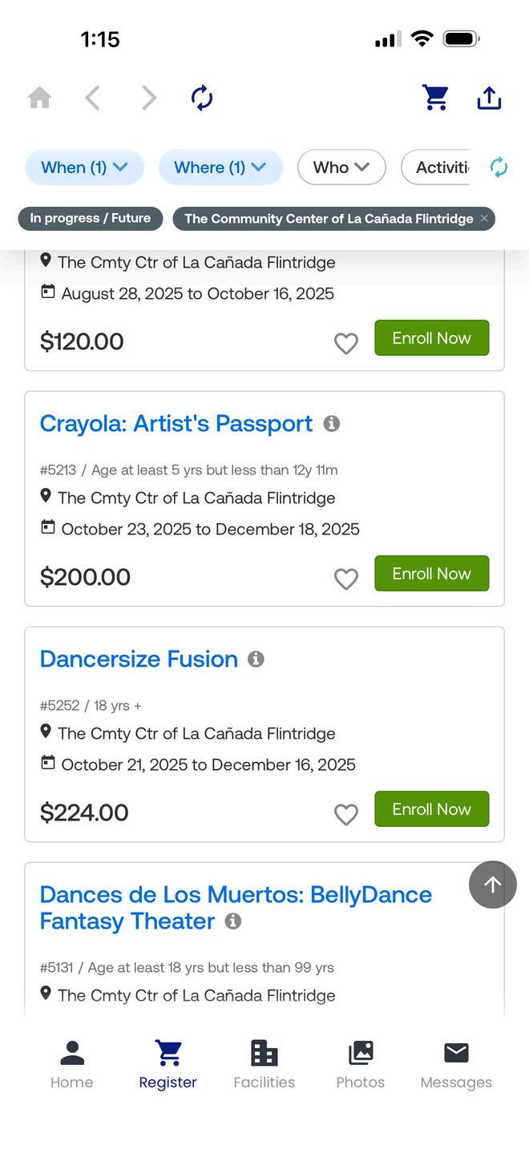Image resolution: width=529 pixels, height=1149 pixels.
Task: Switch to the Facilities tab
Action: click(264, 1064)
